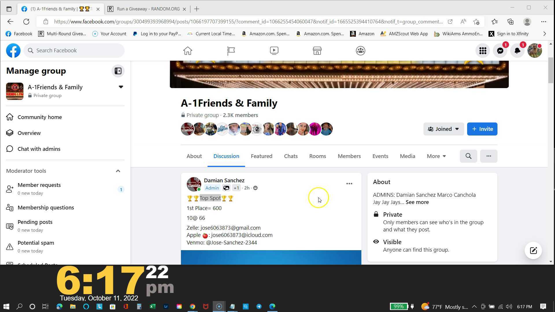This screenshot has height=312, width=555.
Task: Collapse the Moderator tools section
Action: 118,171
